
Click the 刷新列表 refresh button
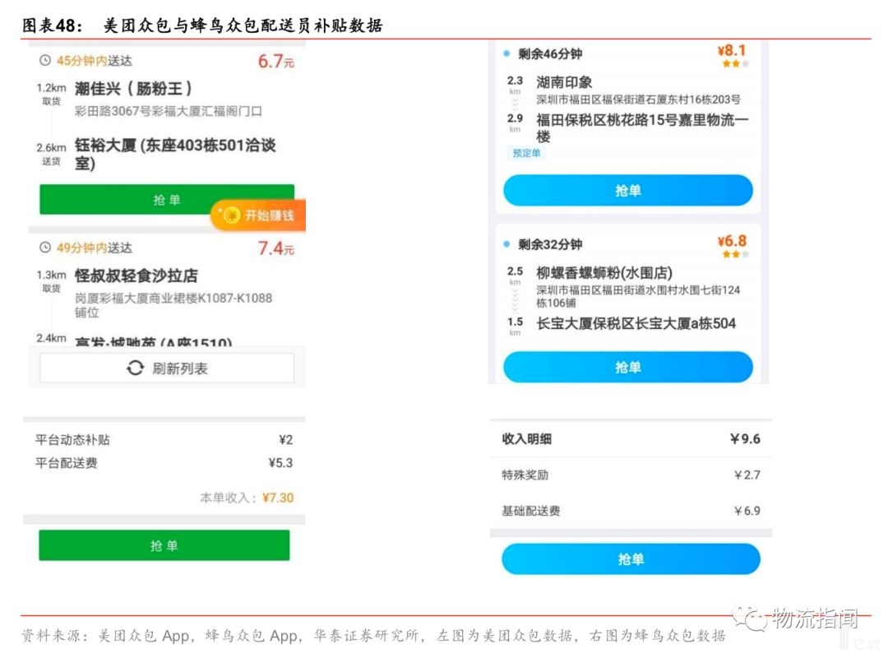pyautogui.click(x=166, y=368)
